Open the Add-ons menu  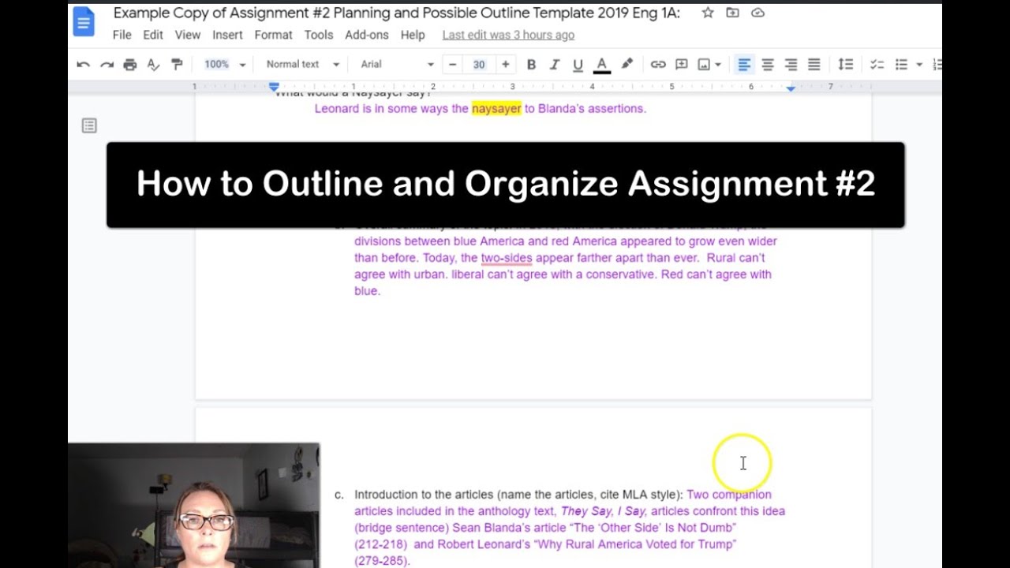367,35
